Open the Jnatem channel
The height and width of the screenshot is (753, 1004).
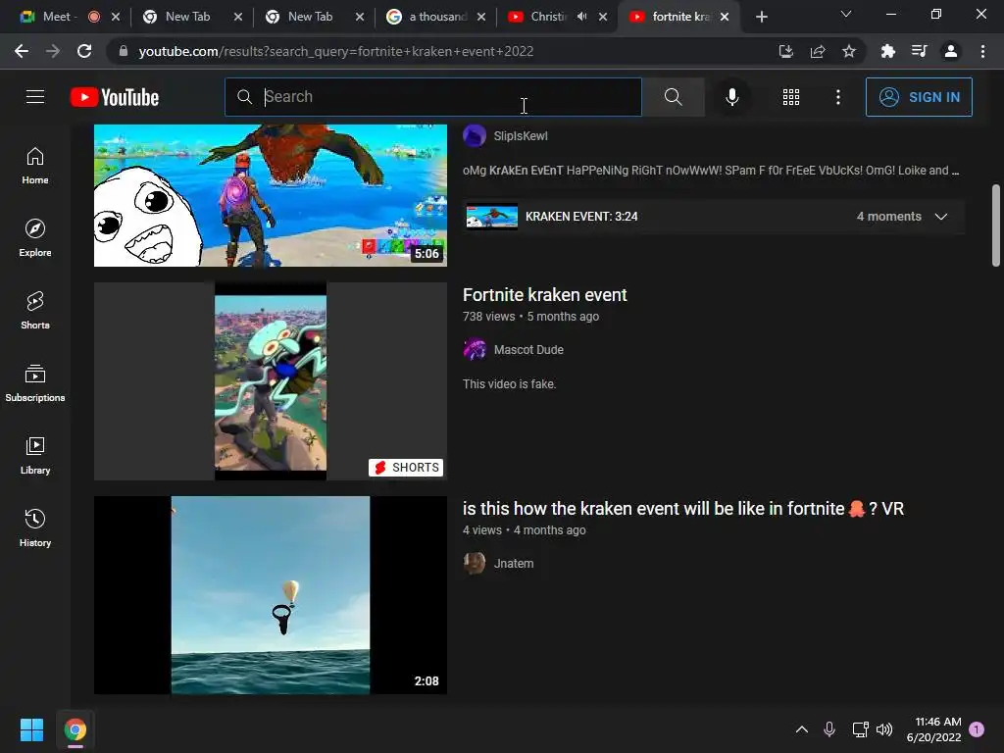[x=514, y=564]
